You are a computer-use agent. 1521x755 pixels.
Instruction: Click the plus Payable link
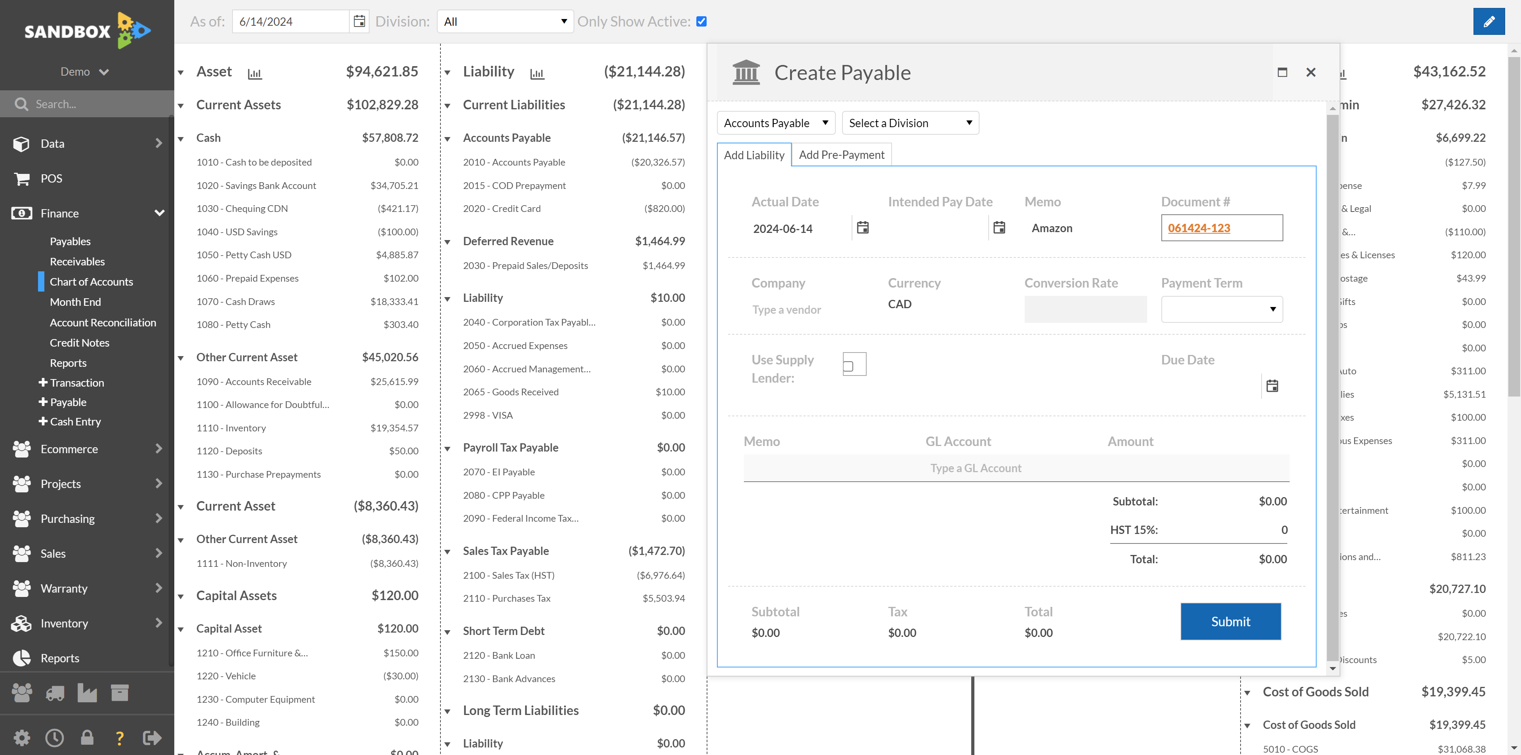[x=62, y=402]
